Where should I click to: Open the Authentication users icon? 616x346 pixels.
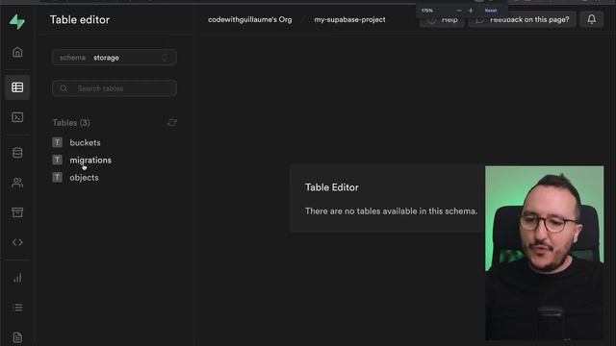coord(17,183)
